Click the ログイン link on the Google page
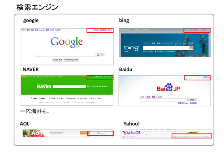224x168 pixels. click(110, 30)
